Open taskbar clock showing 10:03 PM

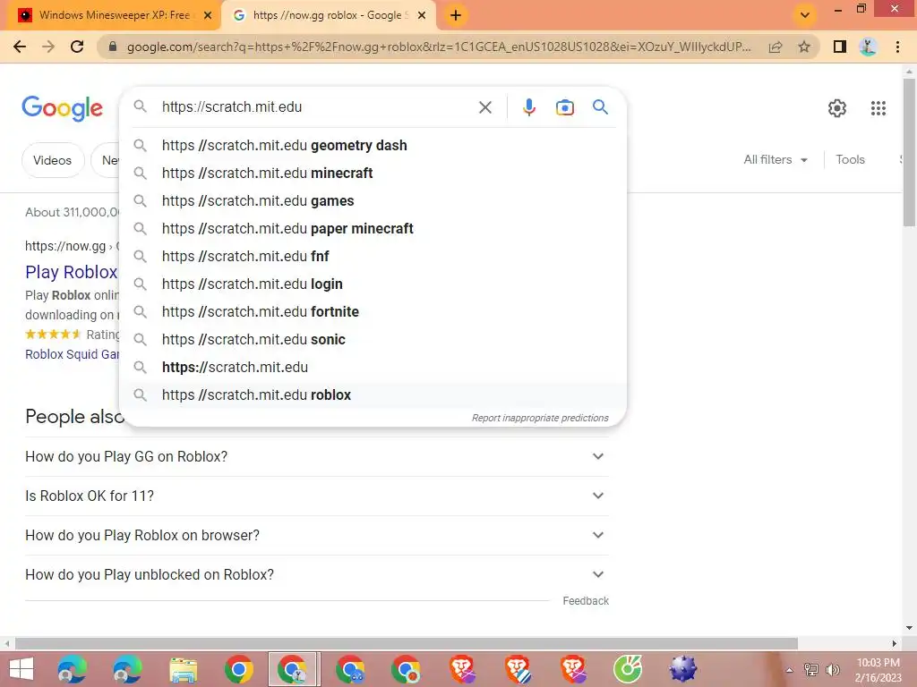[x=878, y=670]
